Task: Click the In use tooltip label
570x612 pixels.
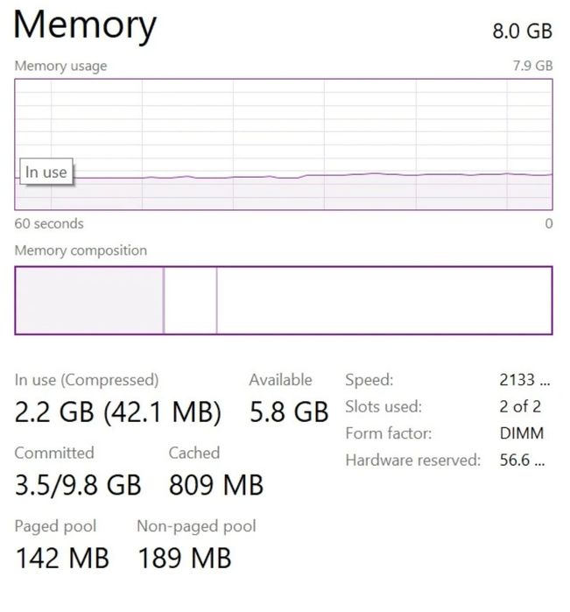Action: click(x=46, y=172)
